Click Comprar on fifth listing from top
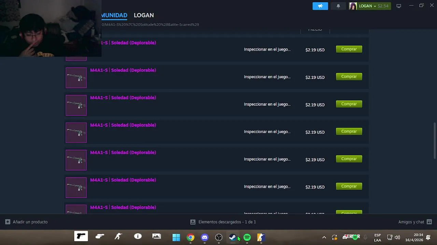This screenshot has height=245, width=437. pyautogui.click(x=349, y=159)
